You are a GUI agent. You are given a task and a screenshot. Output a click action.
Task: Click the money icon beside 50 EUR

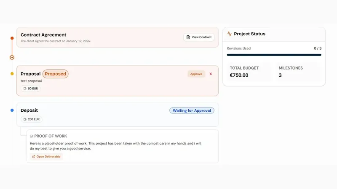pyautogui.click(x=25, y=89)
